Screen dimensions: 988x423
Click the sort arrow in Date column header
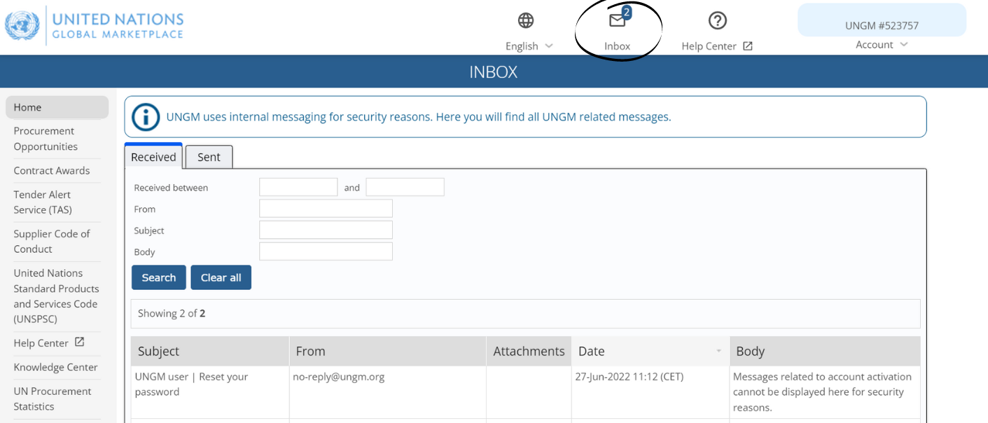(718, 352)
